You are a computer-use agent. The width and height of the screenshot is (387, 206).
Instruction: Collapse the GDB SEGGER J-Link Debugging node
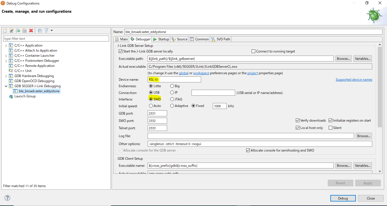coord(6,86)
